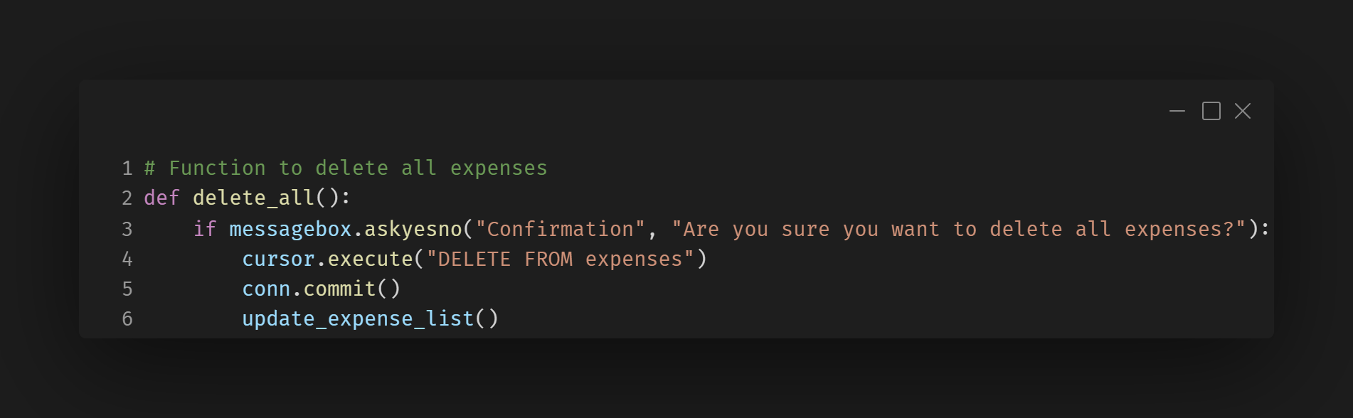Click the askyesno method call
The height and width of the screenshot is (418, 1353).
tap(413, 230)
